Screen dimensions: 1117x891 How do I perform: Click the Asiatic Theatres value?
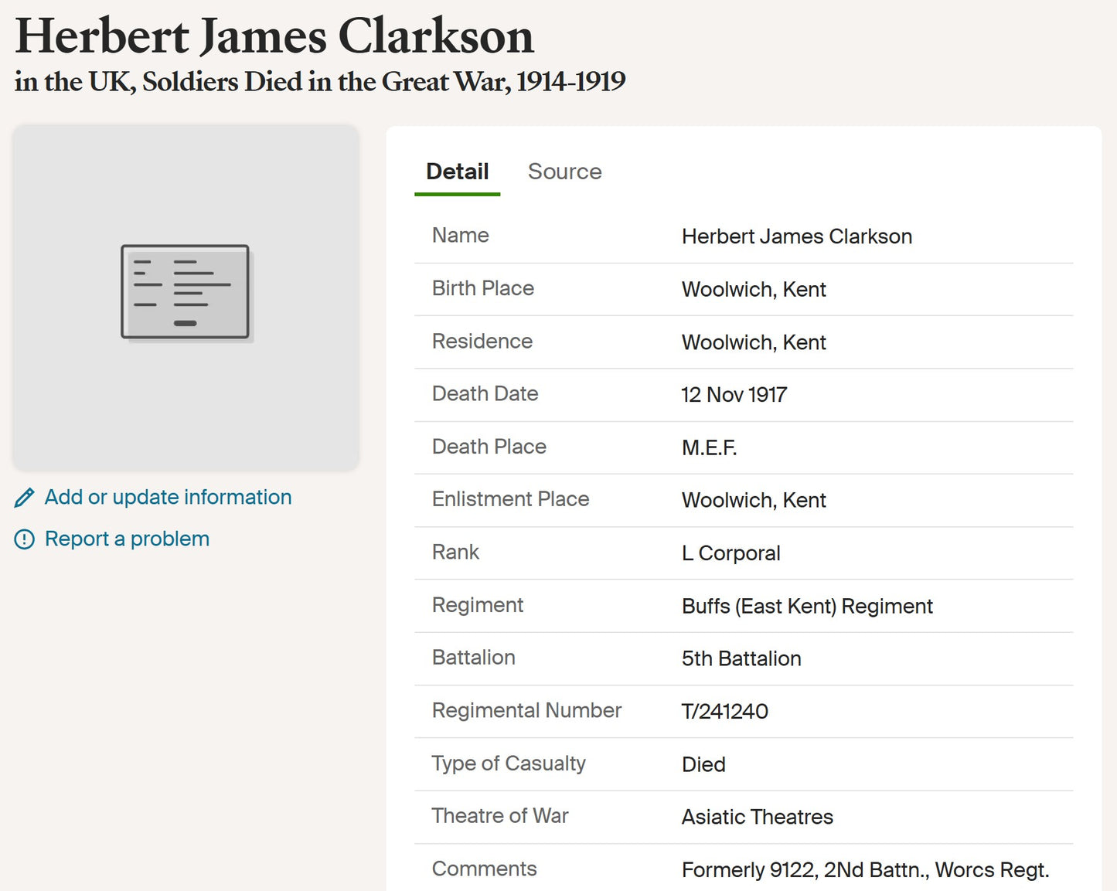pos(757,817)
